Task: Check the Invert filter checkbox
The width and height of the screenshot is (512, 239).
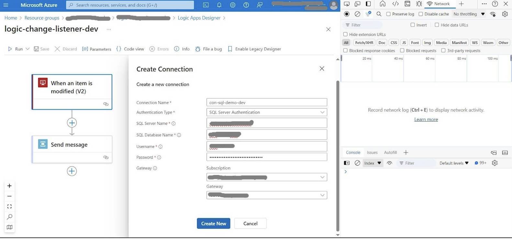Action: (413, 25)
